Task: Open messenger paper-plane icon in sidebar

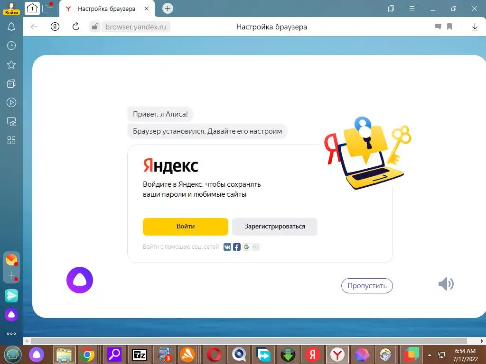Action: coord(11,296)
